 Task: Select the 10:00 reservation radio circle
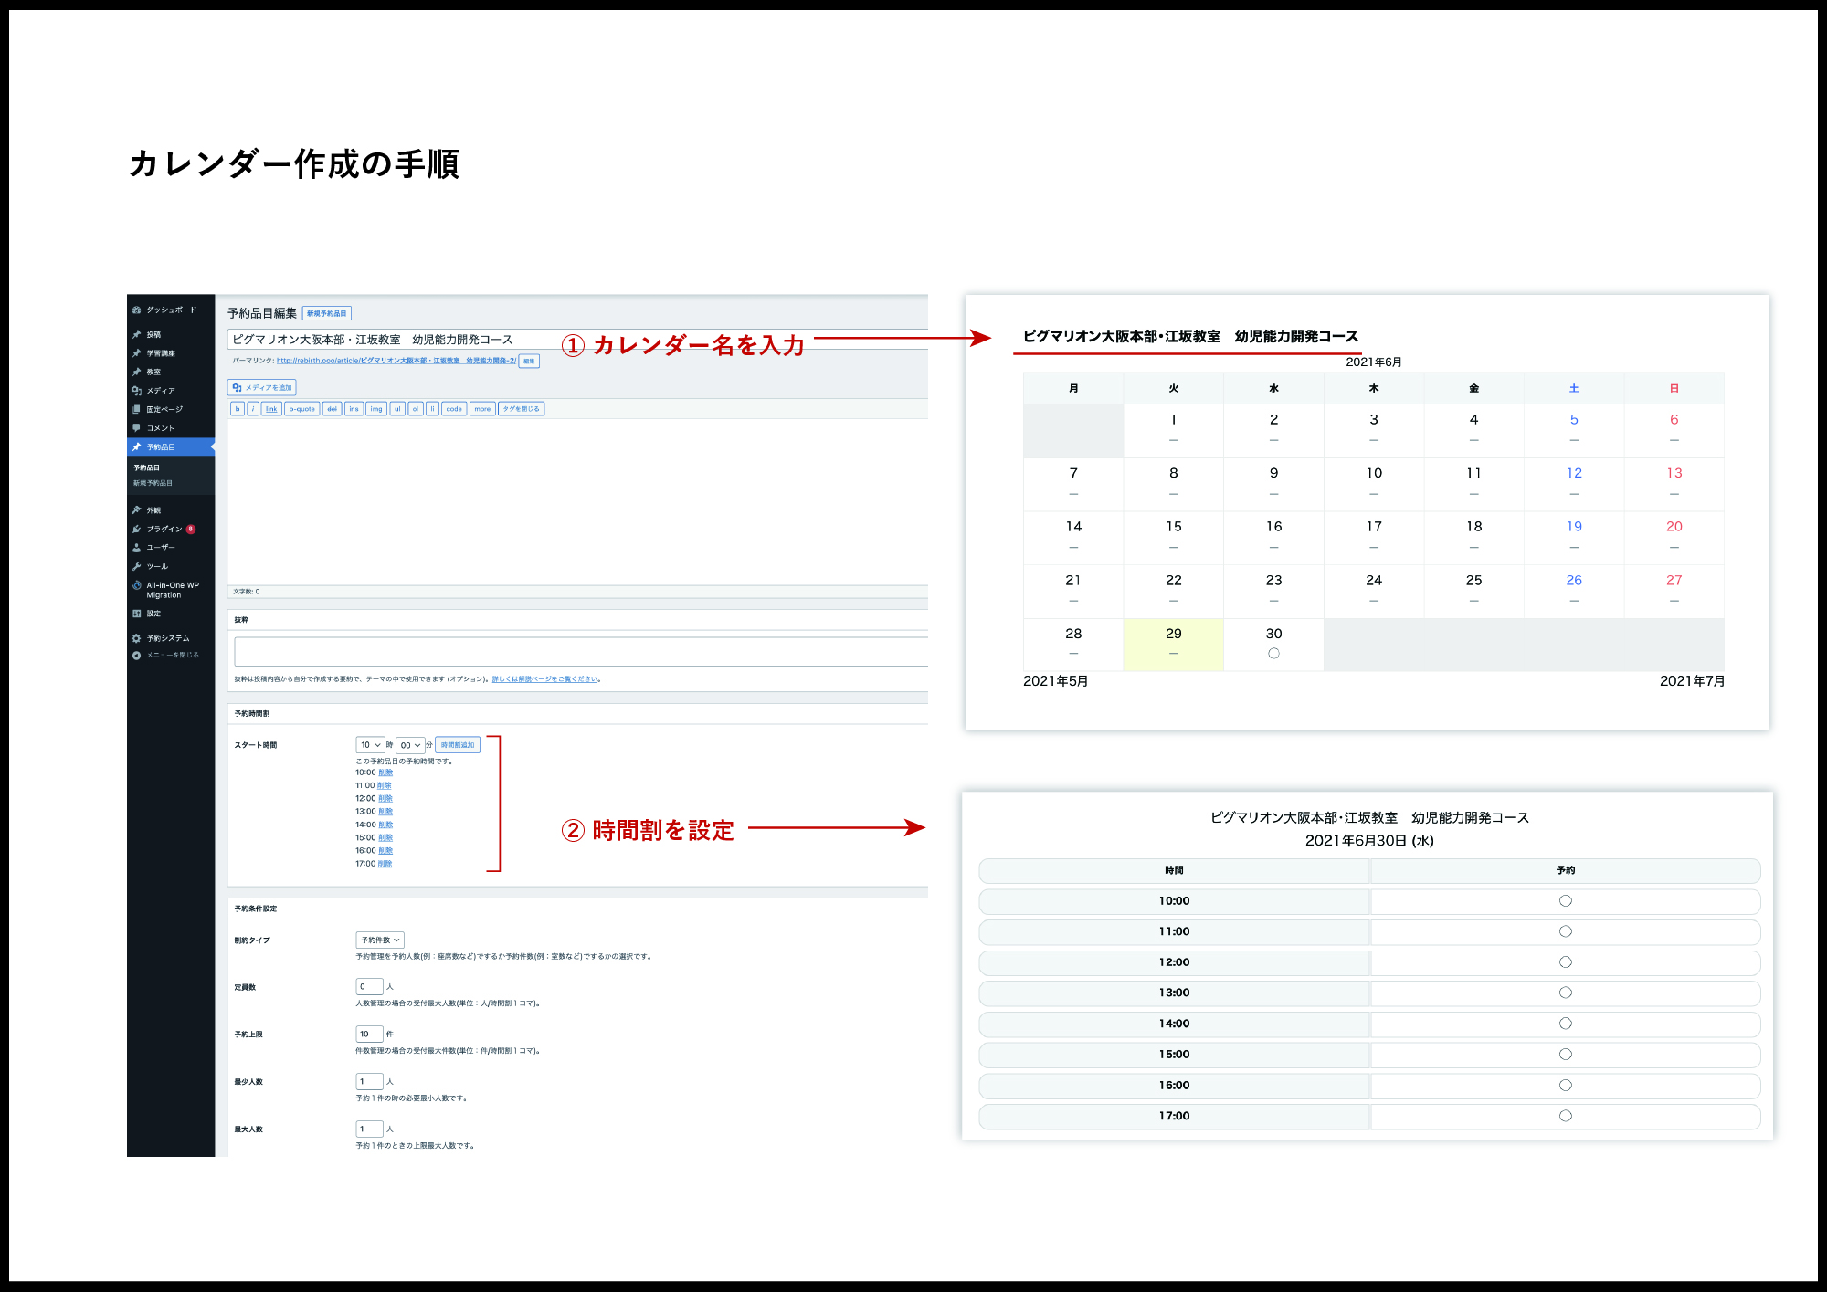point(1565,901)
